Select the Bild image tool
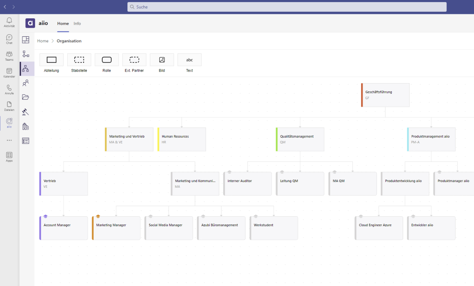 [x=162, y=59]
